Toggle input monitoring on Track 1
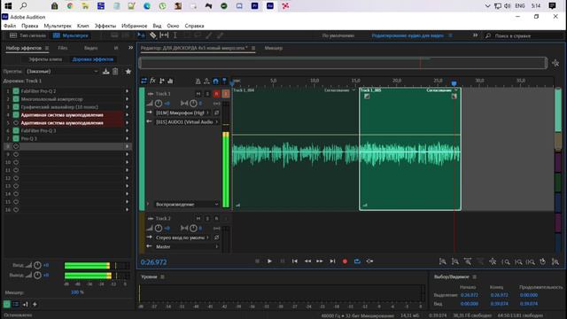 click(226, 94)
